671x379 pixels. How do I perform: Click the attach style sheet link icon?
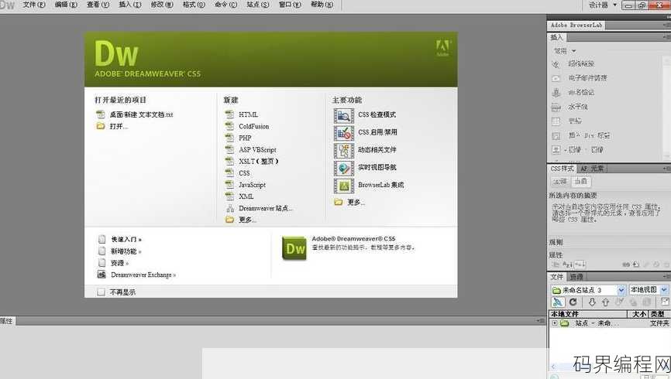coord(626,265)
